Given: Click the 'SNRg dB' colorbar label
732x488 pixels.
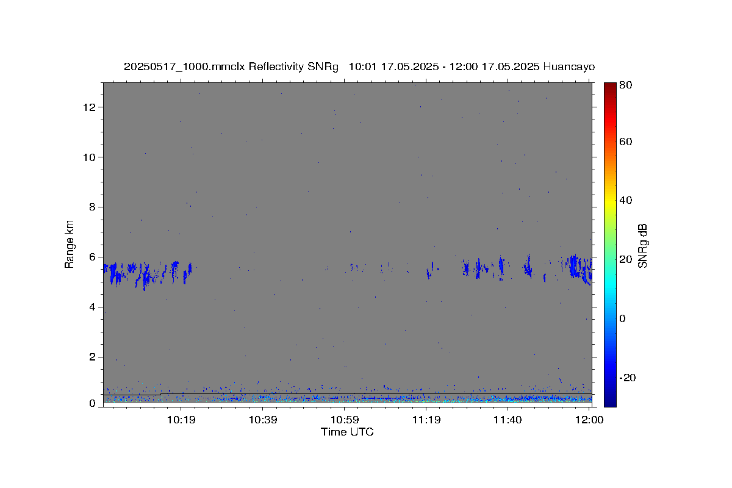Looking at the screenshot, I should coord(642,246).
